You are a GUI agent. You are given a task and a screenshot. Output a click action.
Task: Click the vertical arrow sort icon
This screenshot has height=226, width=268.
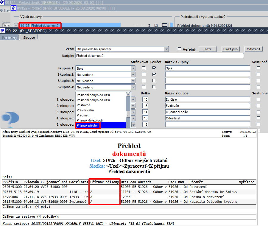point(149,26)
